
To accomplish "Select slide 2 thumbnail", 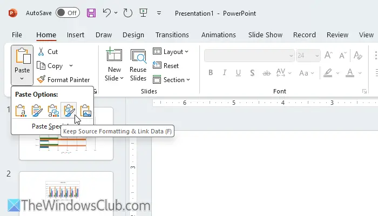I will point(66,194).
